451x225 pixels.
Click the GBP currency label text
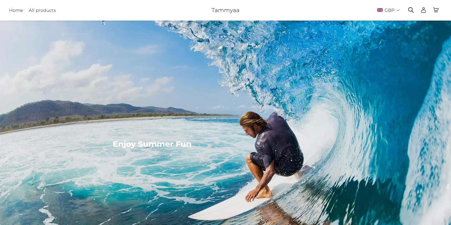(390, 10)
